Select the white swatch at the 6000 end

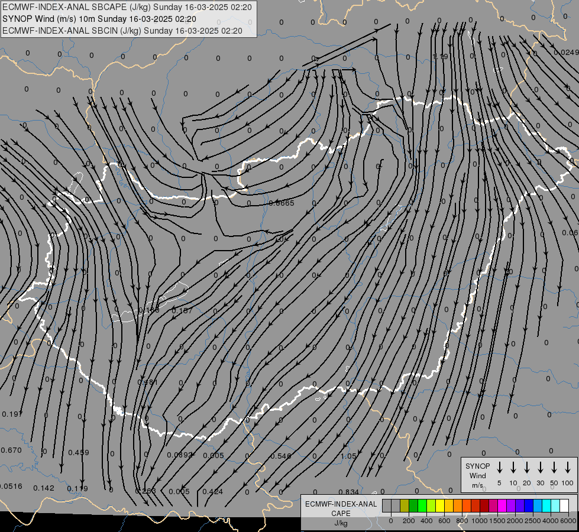[x=564, y=506]
